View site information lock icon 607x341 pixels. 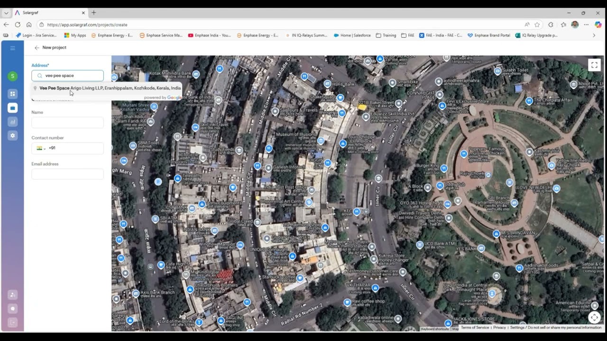click(42, 25)
